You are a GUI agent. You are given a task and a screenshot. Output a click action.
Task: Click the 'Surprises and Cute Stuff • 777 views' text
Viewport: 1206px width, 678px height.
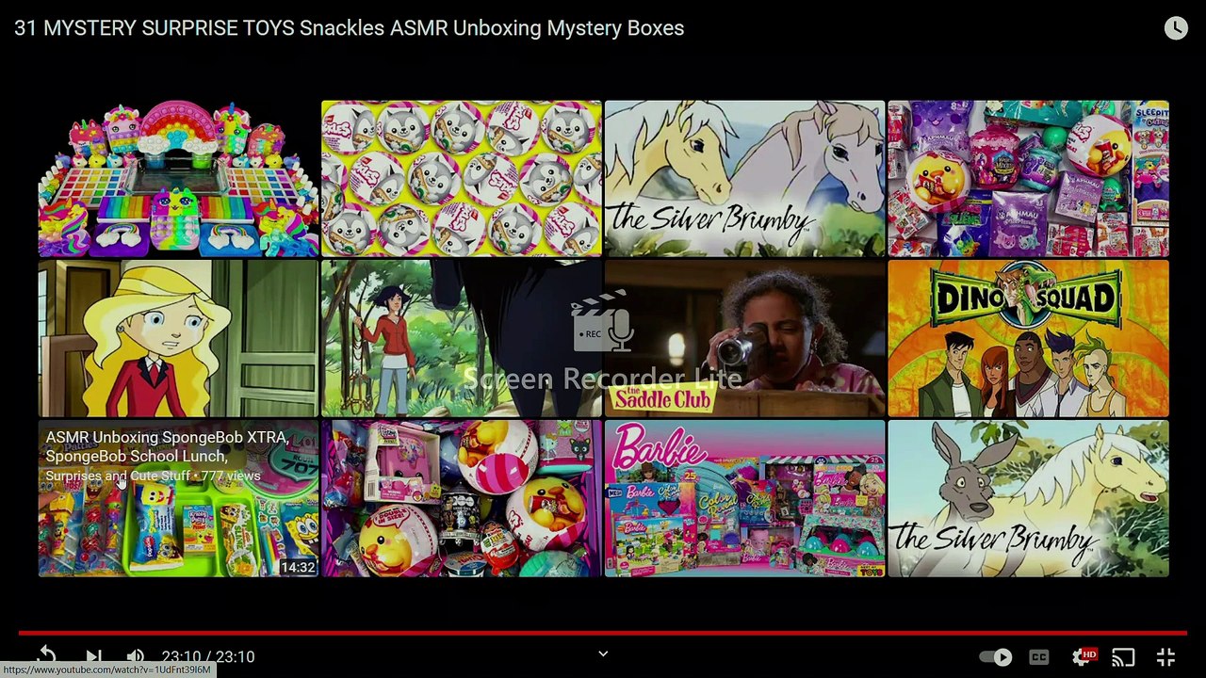pyautogui.click(x=153, y=476)
